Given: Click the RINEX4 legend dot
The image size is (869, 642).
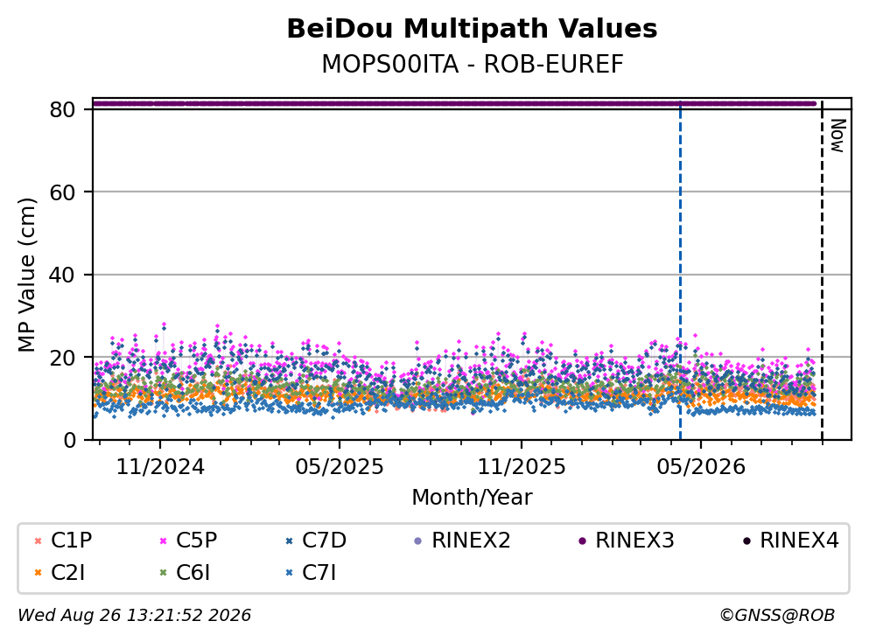Looking at the screenshot, I should (746, 541).
